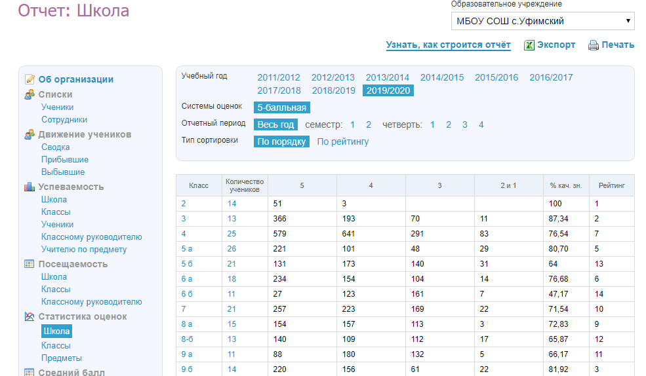Open the Образовательное учреждение dropdown

(542, 21)
